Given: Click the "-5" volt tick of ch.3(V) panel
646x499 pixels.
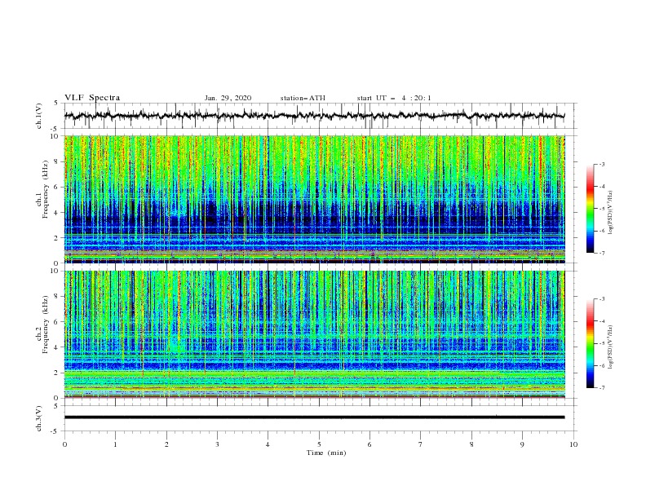Looking at the screenshot, I should click(x=55, y=431).
